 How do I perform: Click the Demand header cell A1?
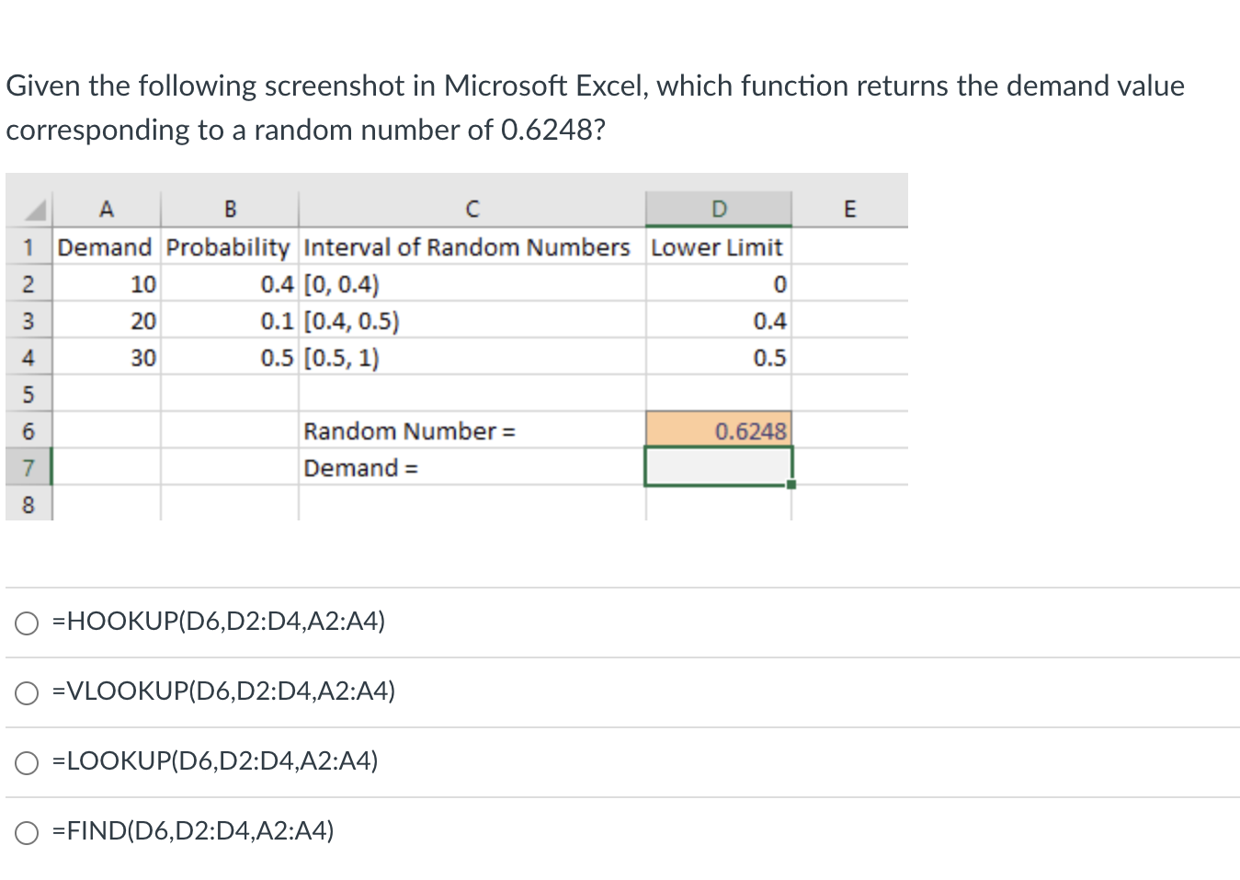point(104,246)
